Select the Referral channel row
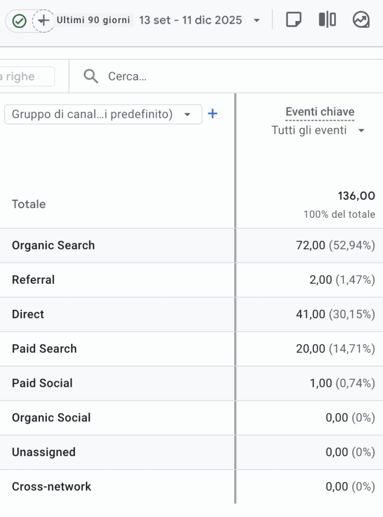383x517 pixels. pyautogui.click(x=33, y=280)
